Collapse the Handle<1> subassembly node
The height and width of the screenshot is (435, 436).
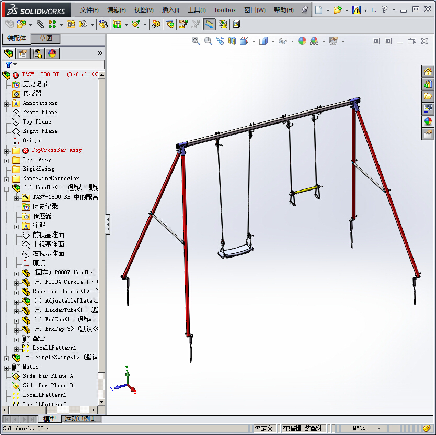(6, 189)
